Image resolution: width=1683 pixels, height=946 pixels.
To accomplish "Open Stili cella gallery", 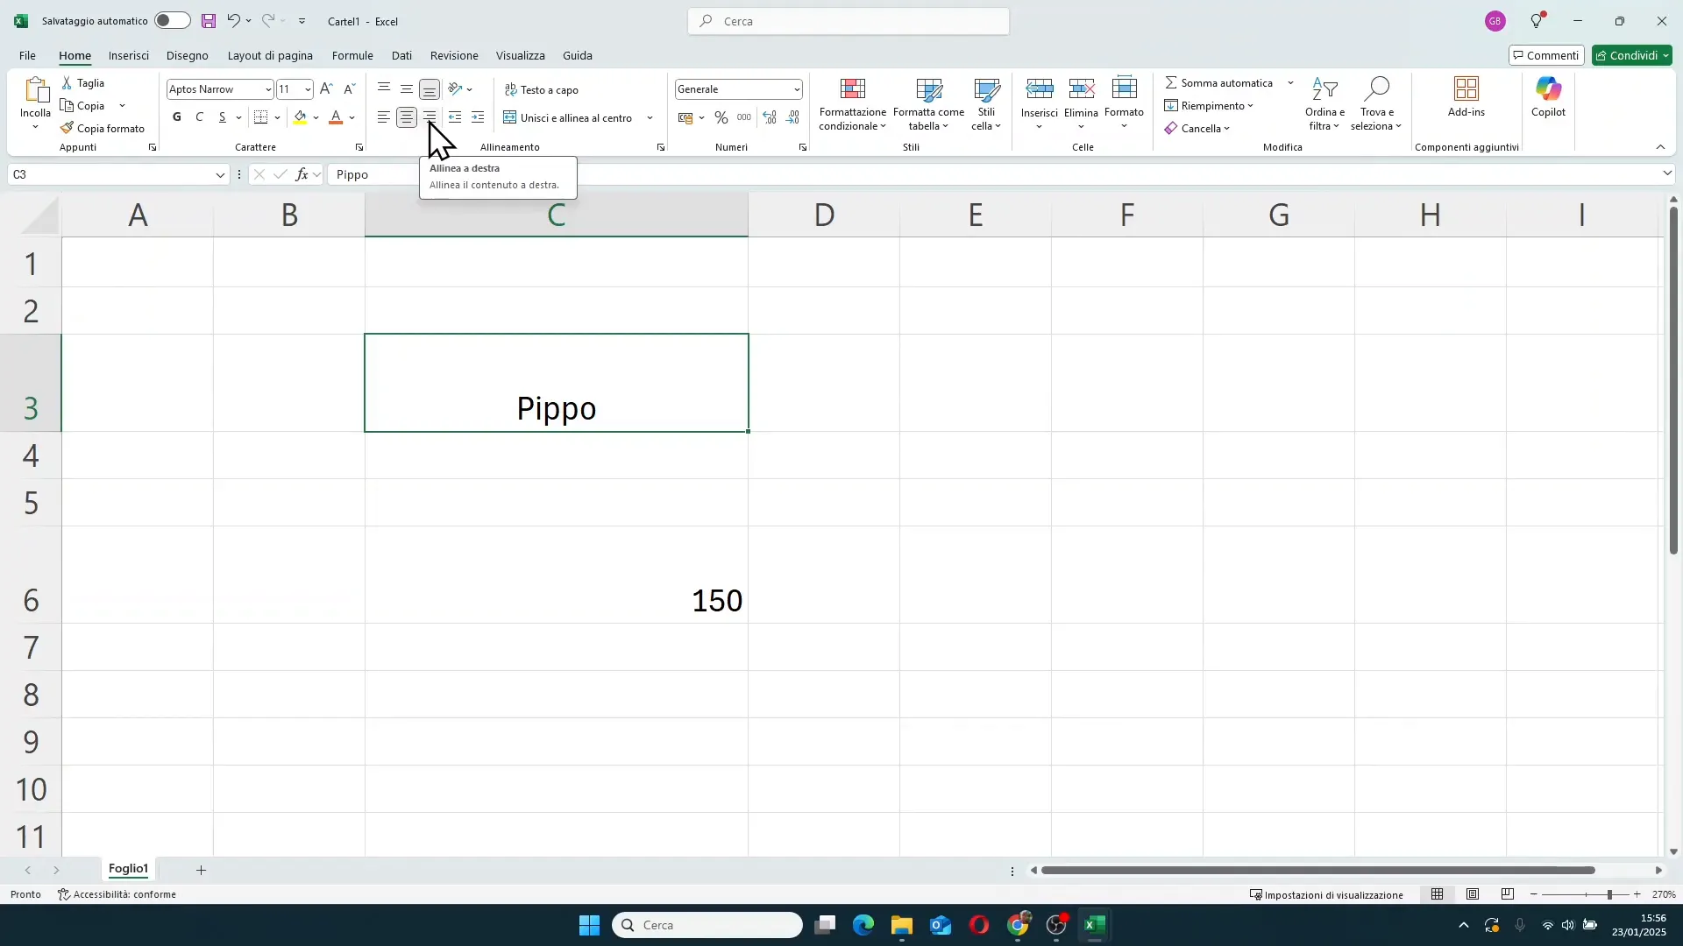I will (986, 104).
